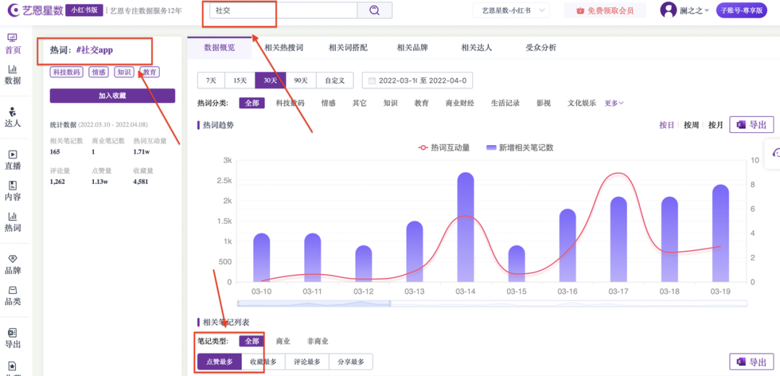Open 首页 in the left sidebar
Viewport: 780px width, 376px height.
click(x=13, y=44)
